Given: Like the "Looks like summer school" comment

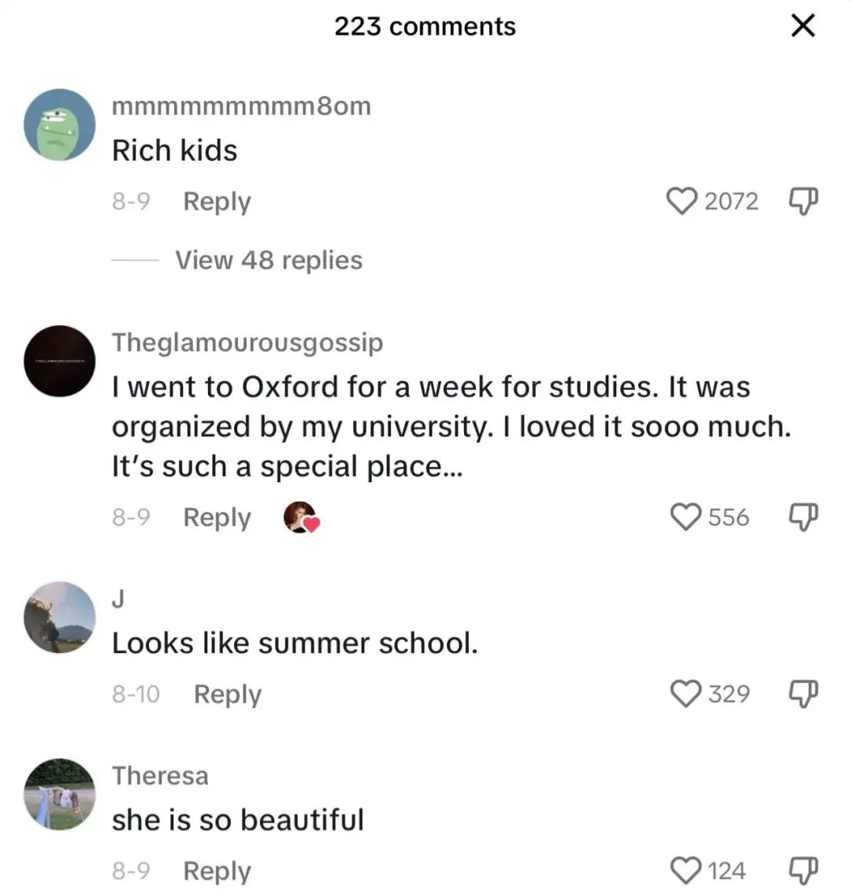Looking at the screenshot, I should coord(686,694).
